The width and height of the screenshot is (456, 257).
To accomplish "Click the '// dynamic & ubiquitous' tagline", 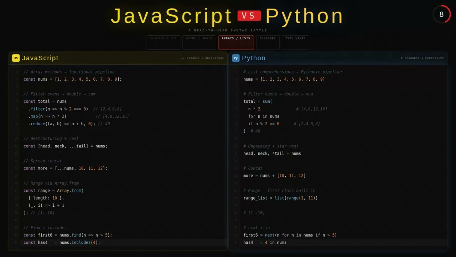I will [202, 58].
